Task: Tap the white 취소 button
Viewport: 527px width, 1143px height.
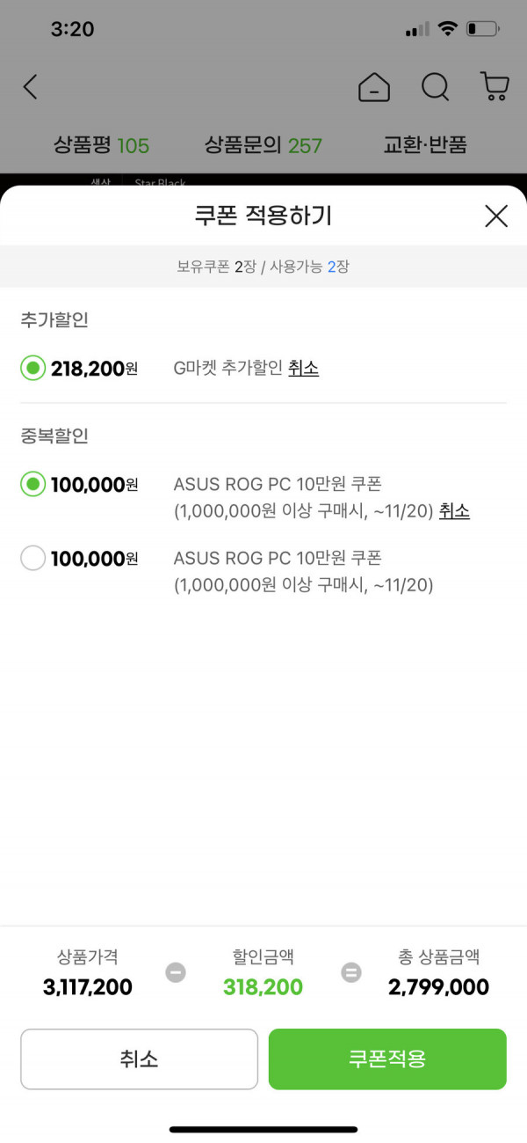Action: (x=139, y=1059)
